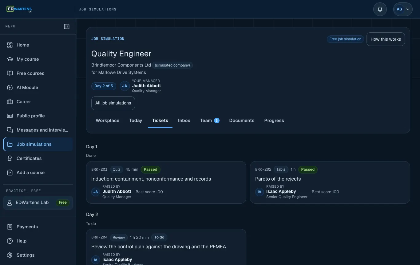Open Payments in the sidebar
420x265 pixels.
pos(38,227)
